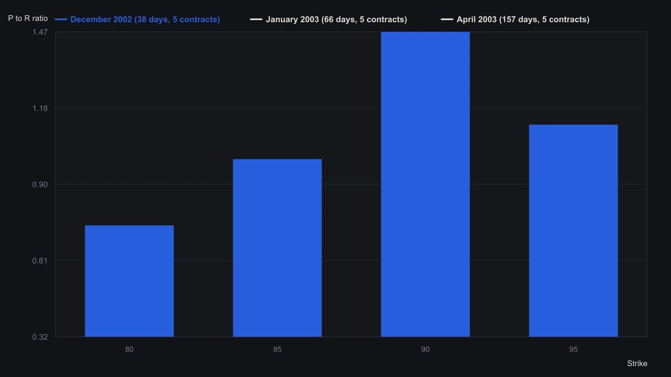The height and width of the screenshot is (377, 671).
Task: Click y-axis value 0.61
Action: (x=40, y=261)
